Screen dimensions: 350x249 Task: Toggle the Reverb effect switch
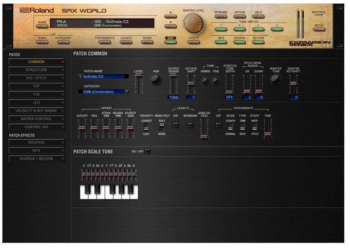[x=258, y=42]
